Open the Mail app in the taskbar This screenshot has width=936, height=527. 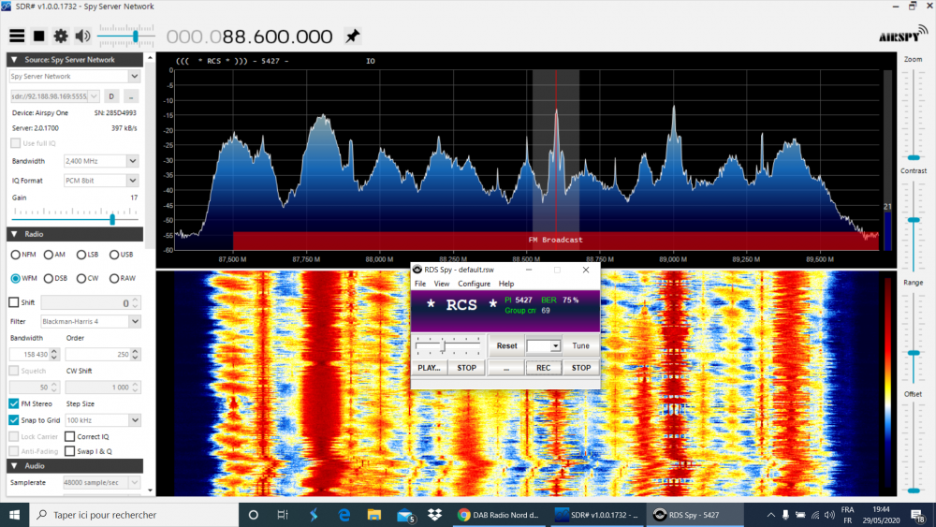tap(405, 515)
